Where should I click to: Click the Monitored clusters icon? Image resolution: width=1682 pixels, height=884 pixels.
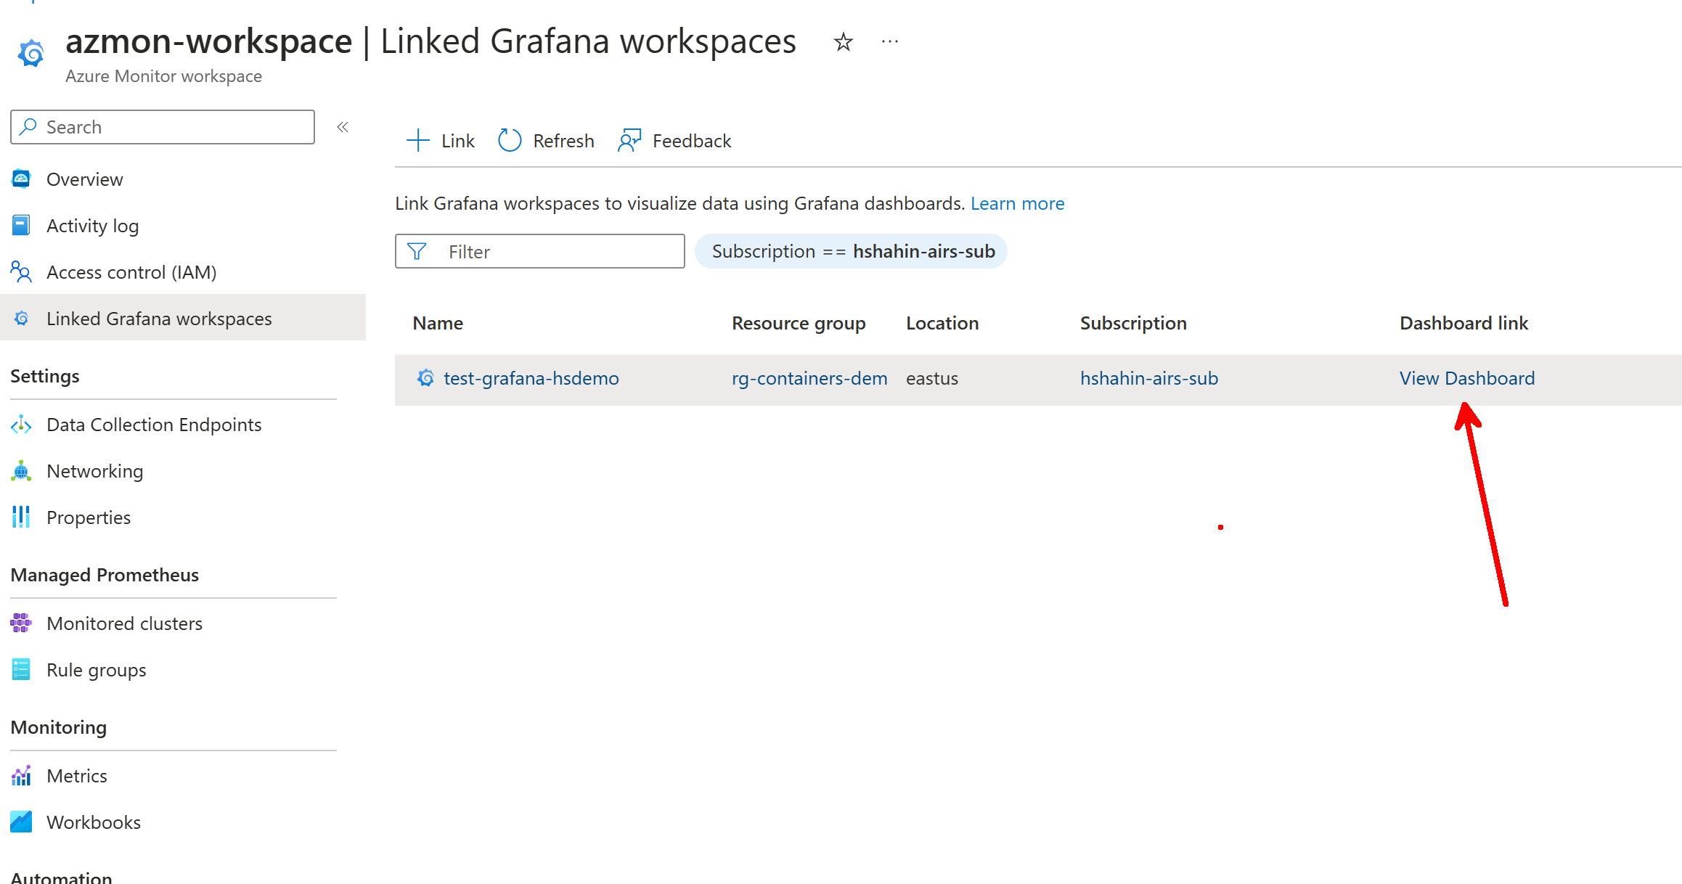click(21, 623)
